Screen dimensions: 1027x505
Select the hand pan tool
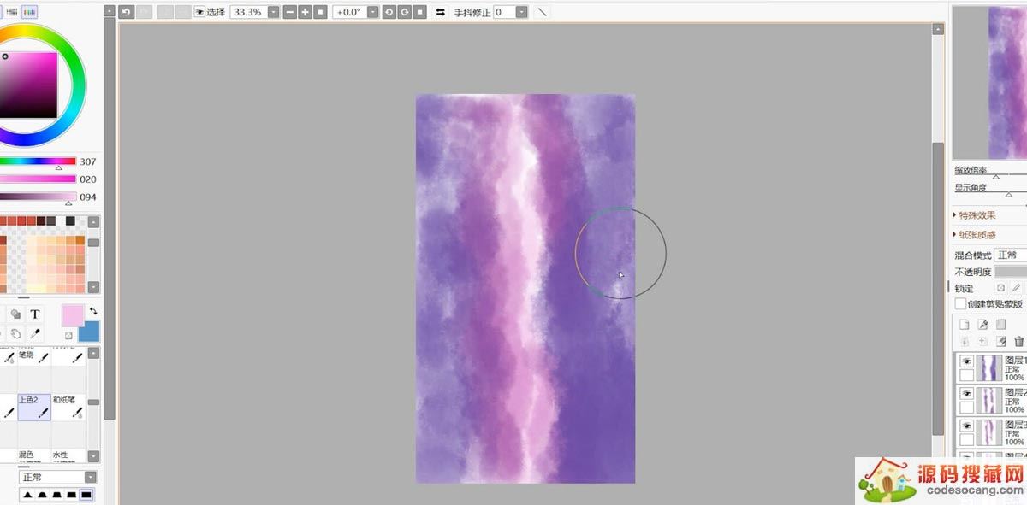pyautogui.click(x=15, y=333)
